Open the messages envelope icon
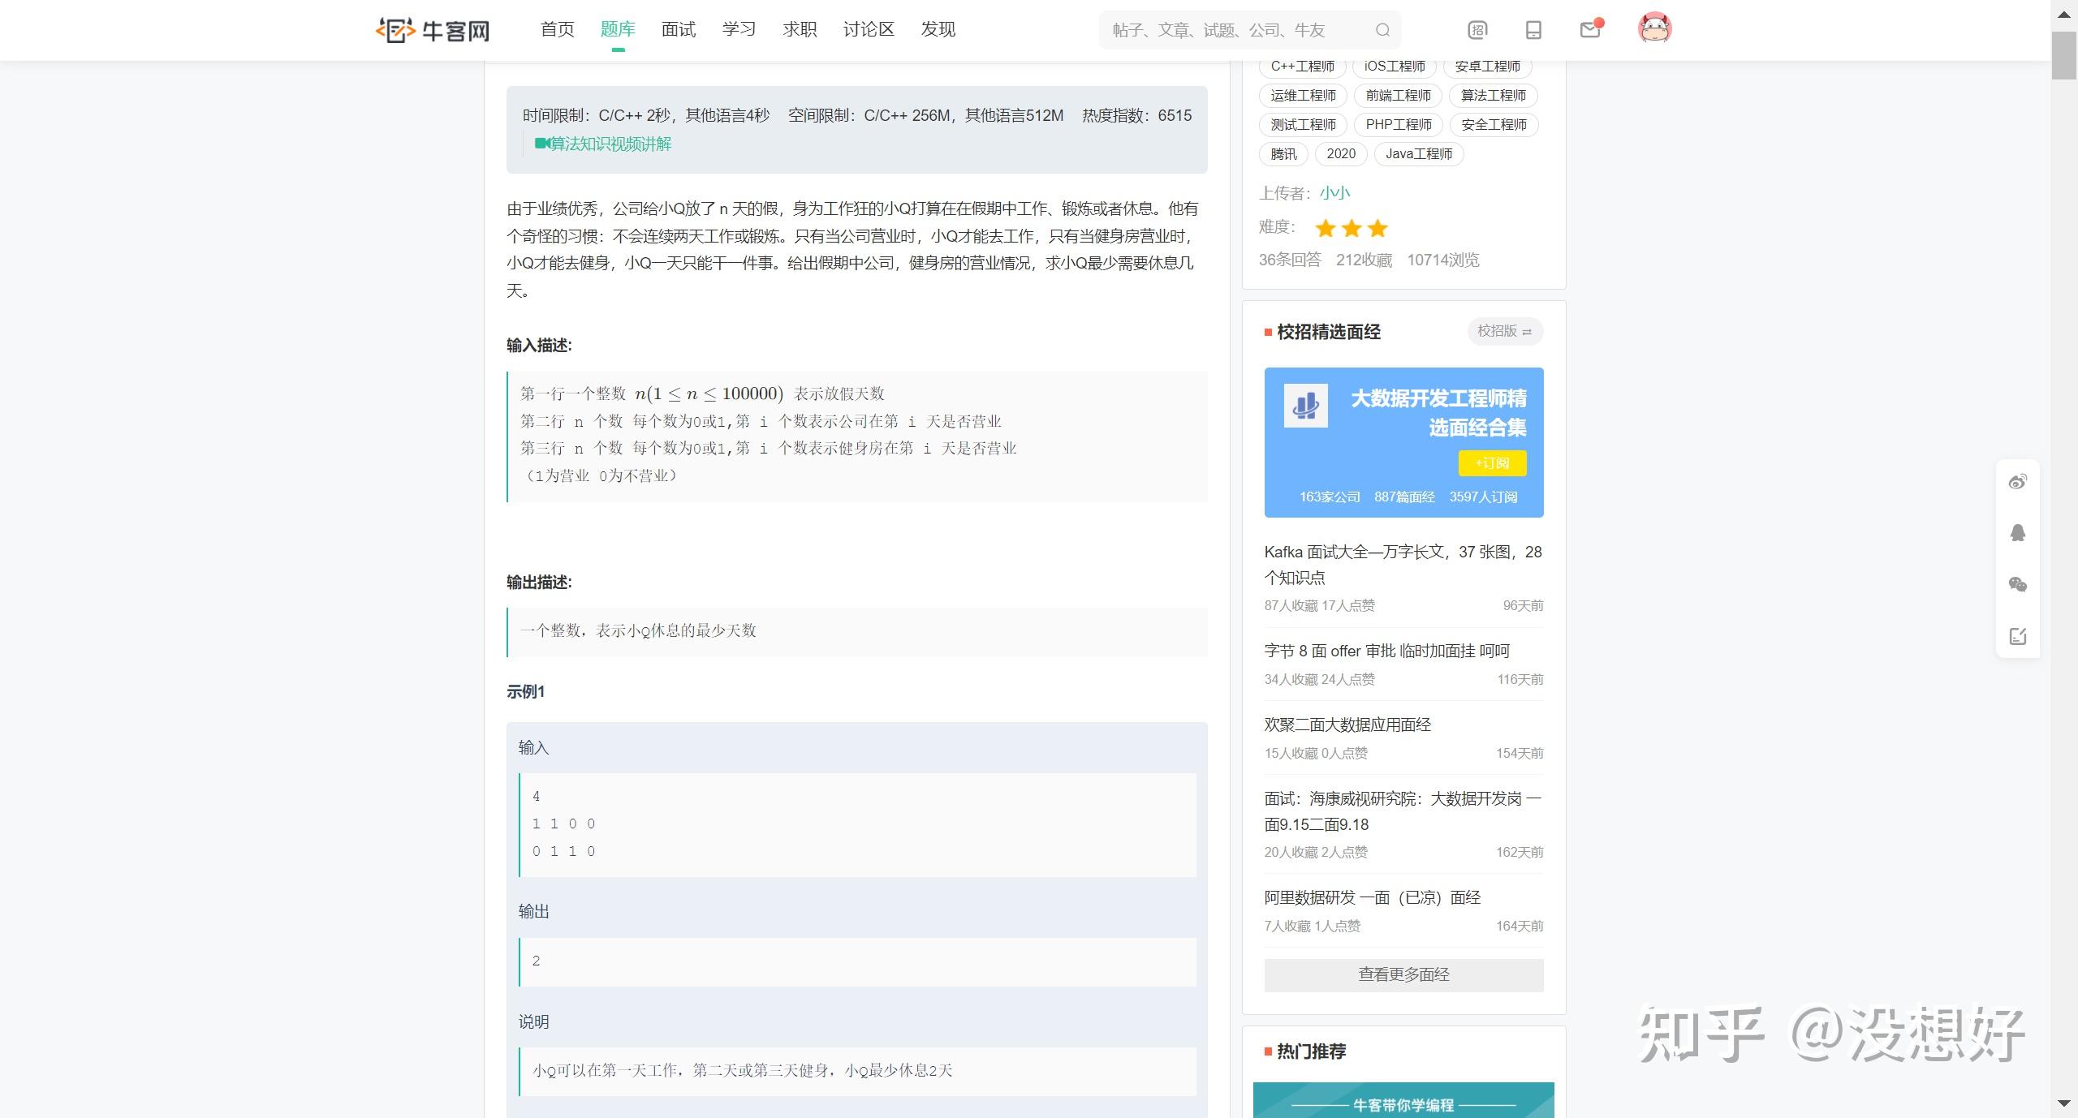 coord(1589,30)
